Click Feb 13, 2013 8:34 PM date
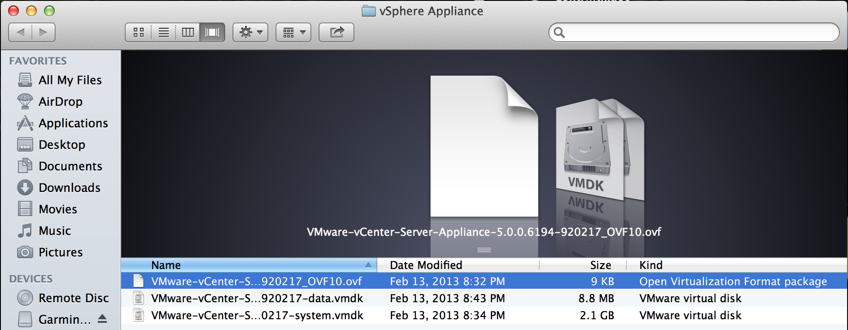The height and width of the screenshot is (330, 848). click(447, 315)
